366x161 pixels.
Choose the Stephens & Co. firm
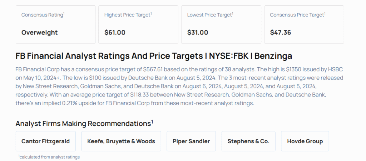pos(248,141)
